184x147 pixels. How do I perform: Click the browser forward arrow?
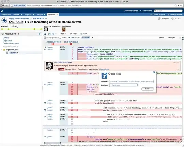[7, 5]
